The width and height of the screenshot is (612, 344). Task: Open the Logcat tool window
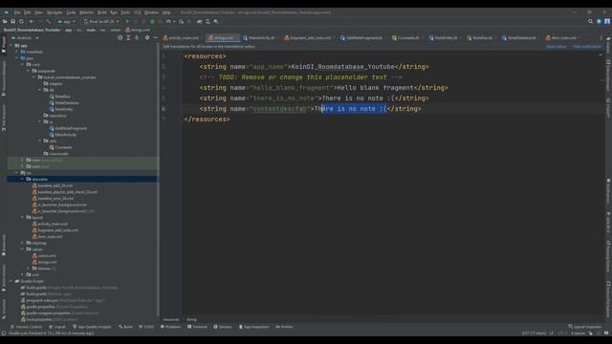[57, 327]
